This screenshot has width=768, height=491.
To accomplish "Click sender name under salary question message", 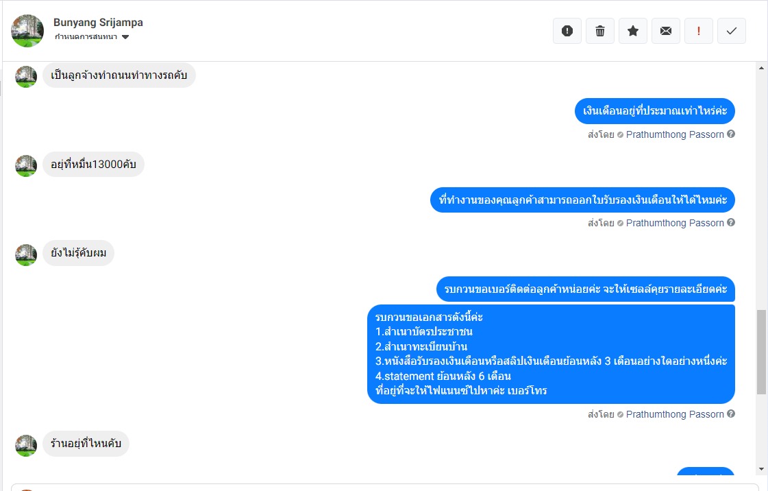I will click(x=674, y=134).
